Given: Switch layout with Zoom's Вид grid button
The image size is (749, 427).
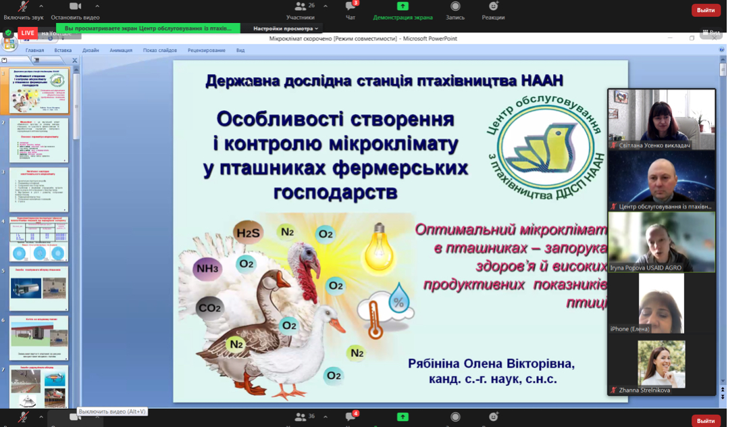Looking at the screenshot, I should pos(711,32).
